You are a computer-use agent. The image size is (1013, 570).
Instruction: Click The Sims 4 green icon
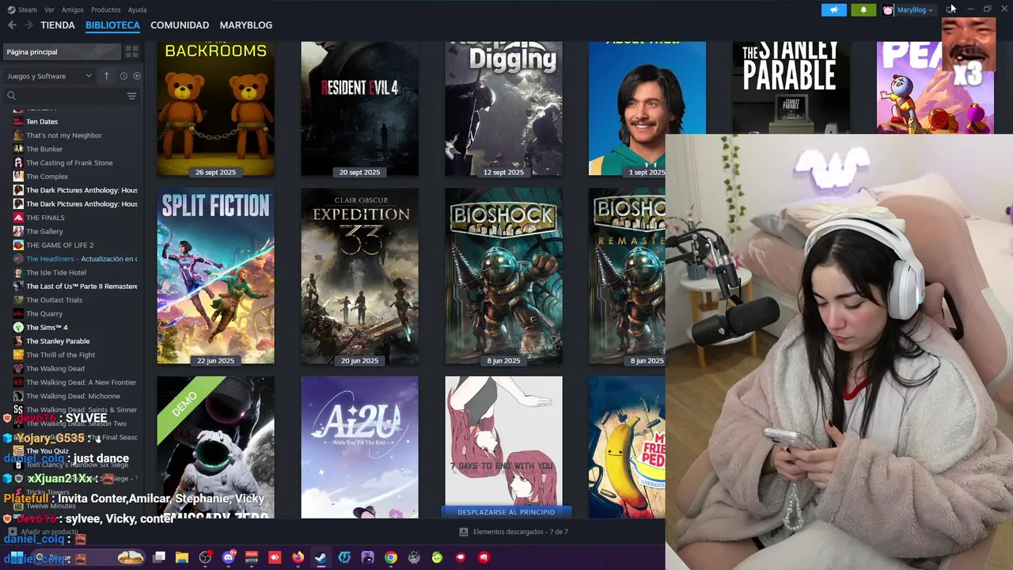18,327
